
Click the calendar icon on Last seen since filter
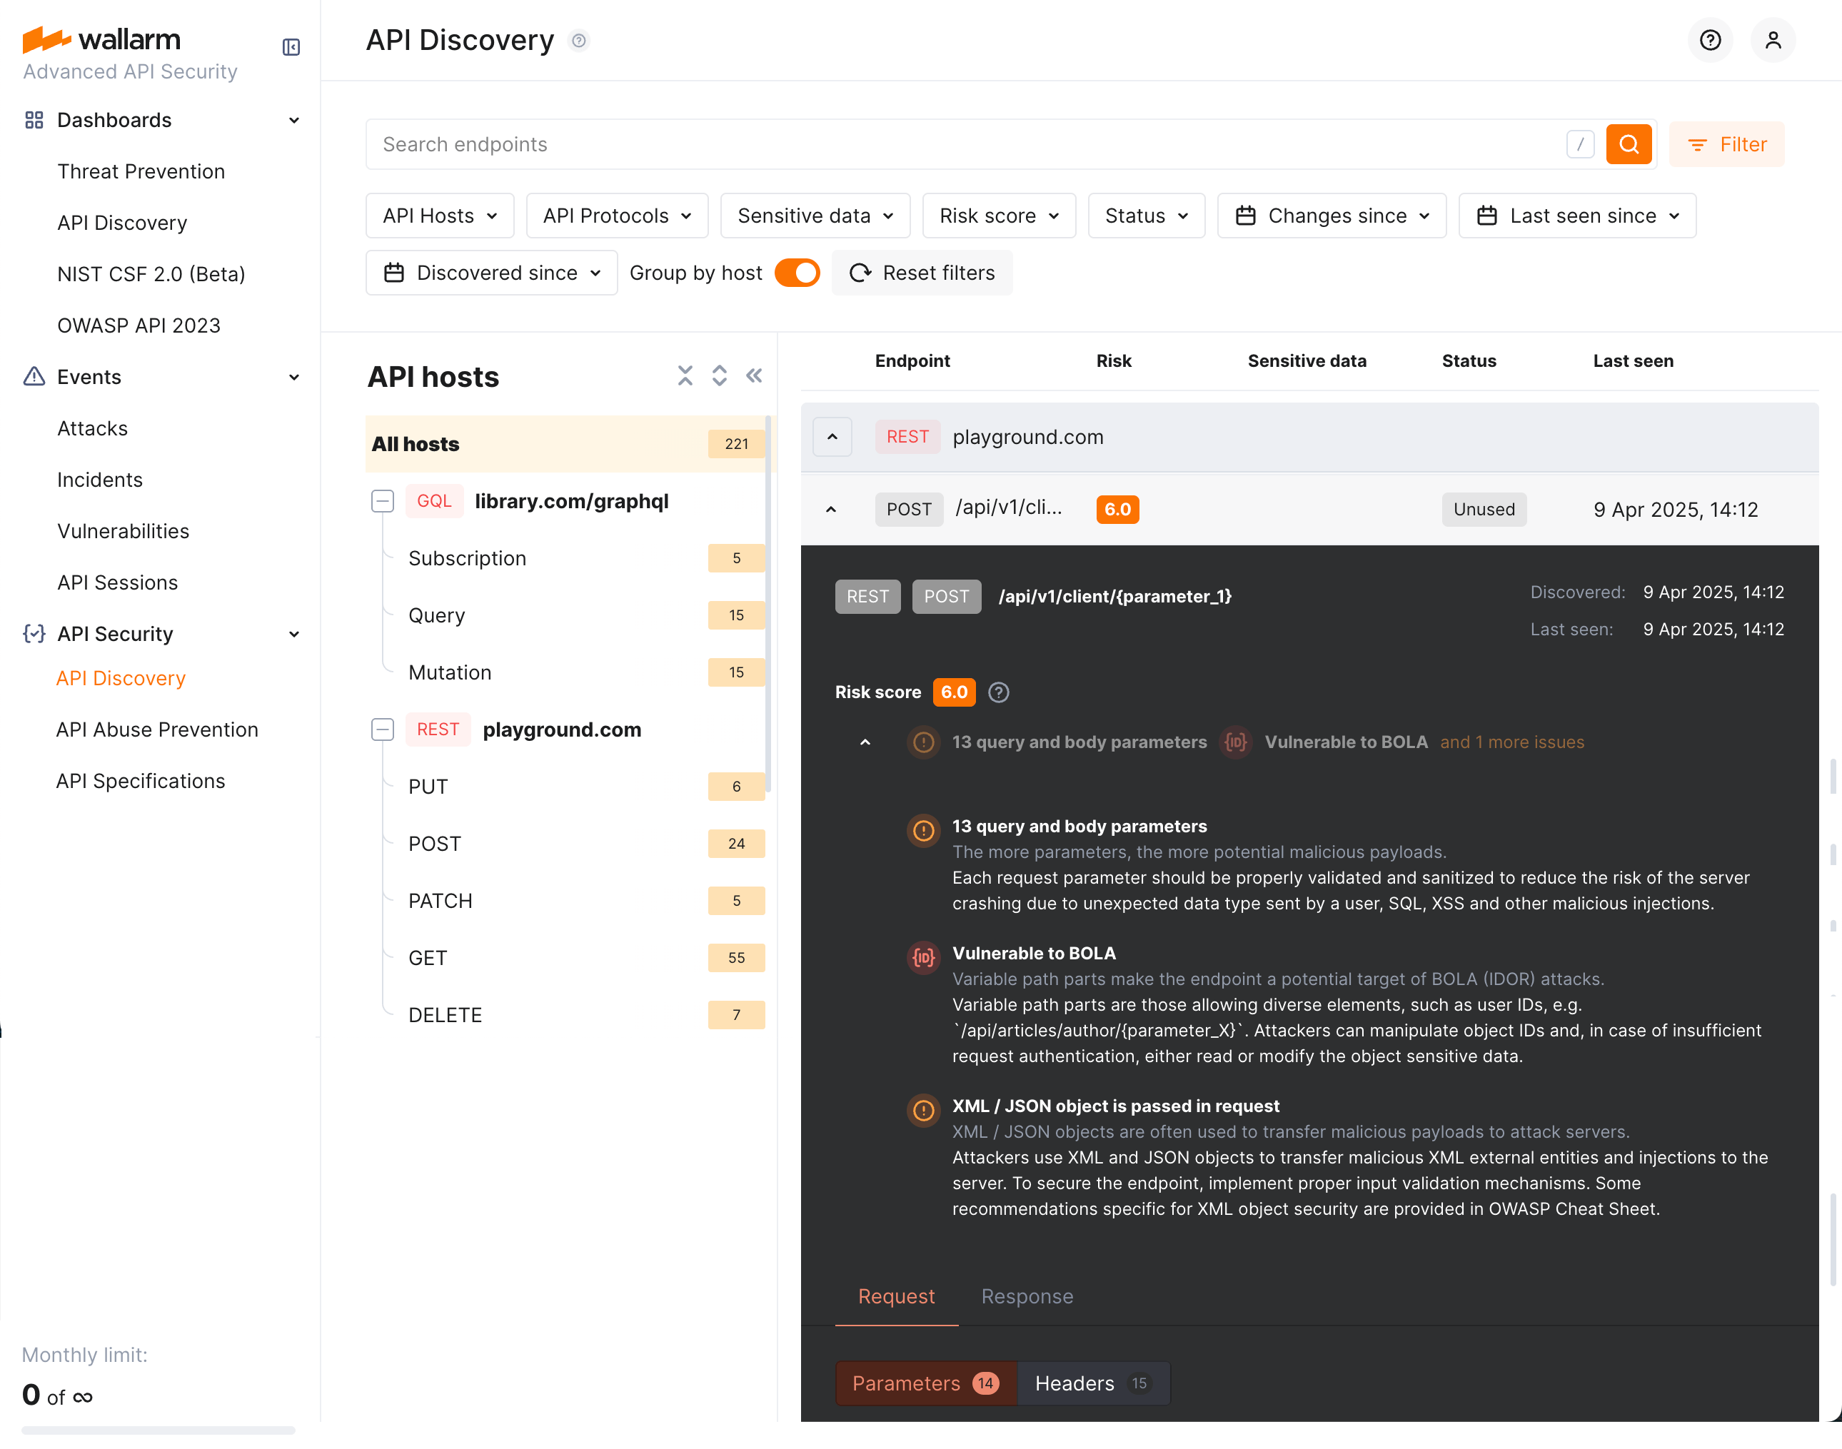click(x=1486, y=216)
